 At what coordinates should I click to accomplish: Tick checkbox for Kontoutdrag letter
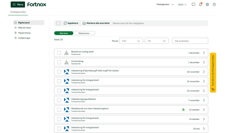pos(59,62)
